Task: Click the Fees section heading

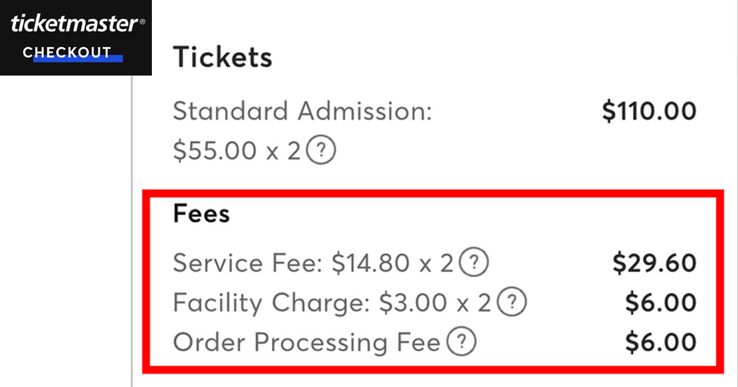Action: click(x=202, y=214)
